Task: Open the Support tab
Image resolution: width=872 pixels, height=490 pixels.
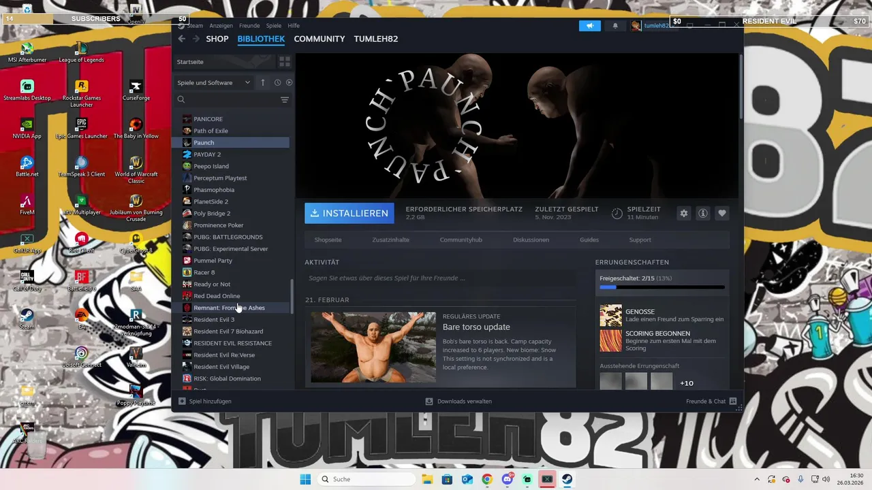Action: (640, 240)
